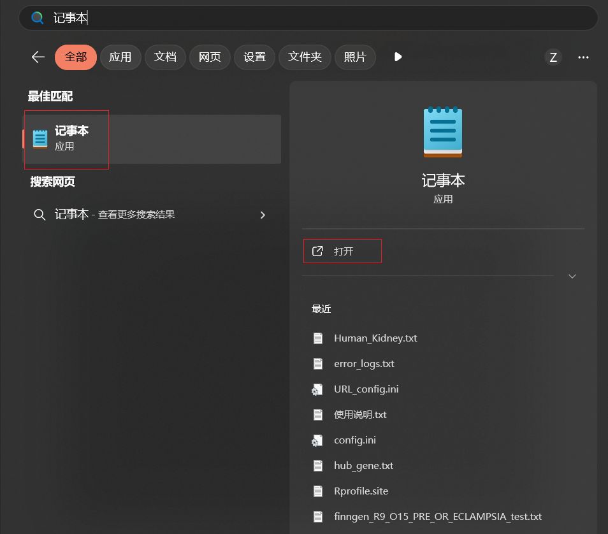Open the Z account avatar
This screenshot has width=608, height=534.
pos(553,57)
